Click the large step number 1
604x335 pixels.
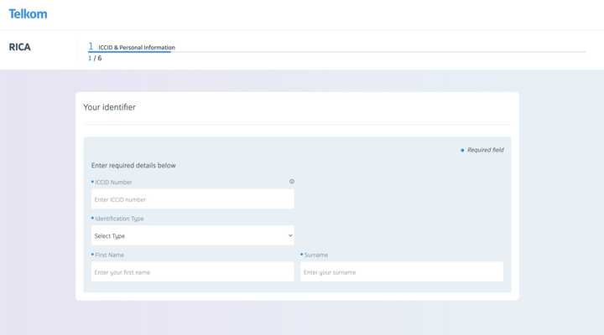coord(91,46)
